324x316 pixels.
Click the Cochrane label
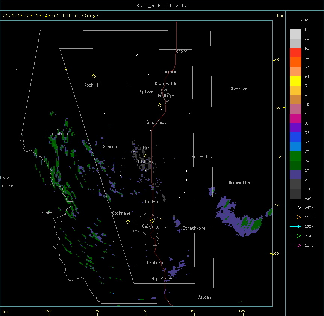point(121,213)
